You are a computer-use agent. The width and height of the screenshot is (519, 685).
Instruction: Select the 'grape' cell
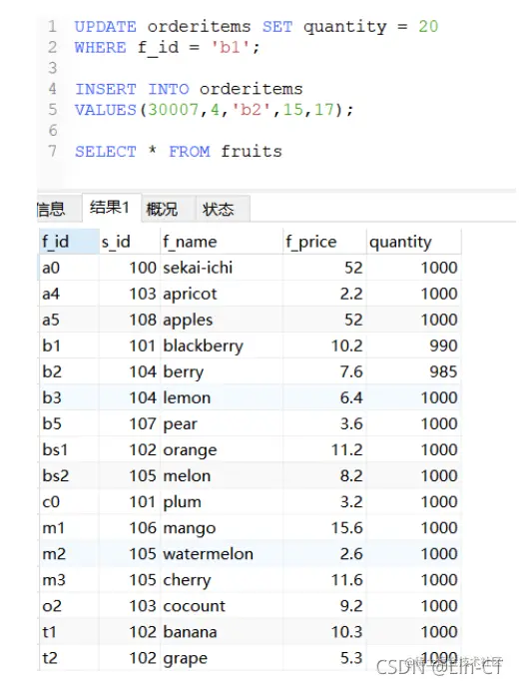222,657
